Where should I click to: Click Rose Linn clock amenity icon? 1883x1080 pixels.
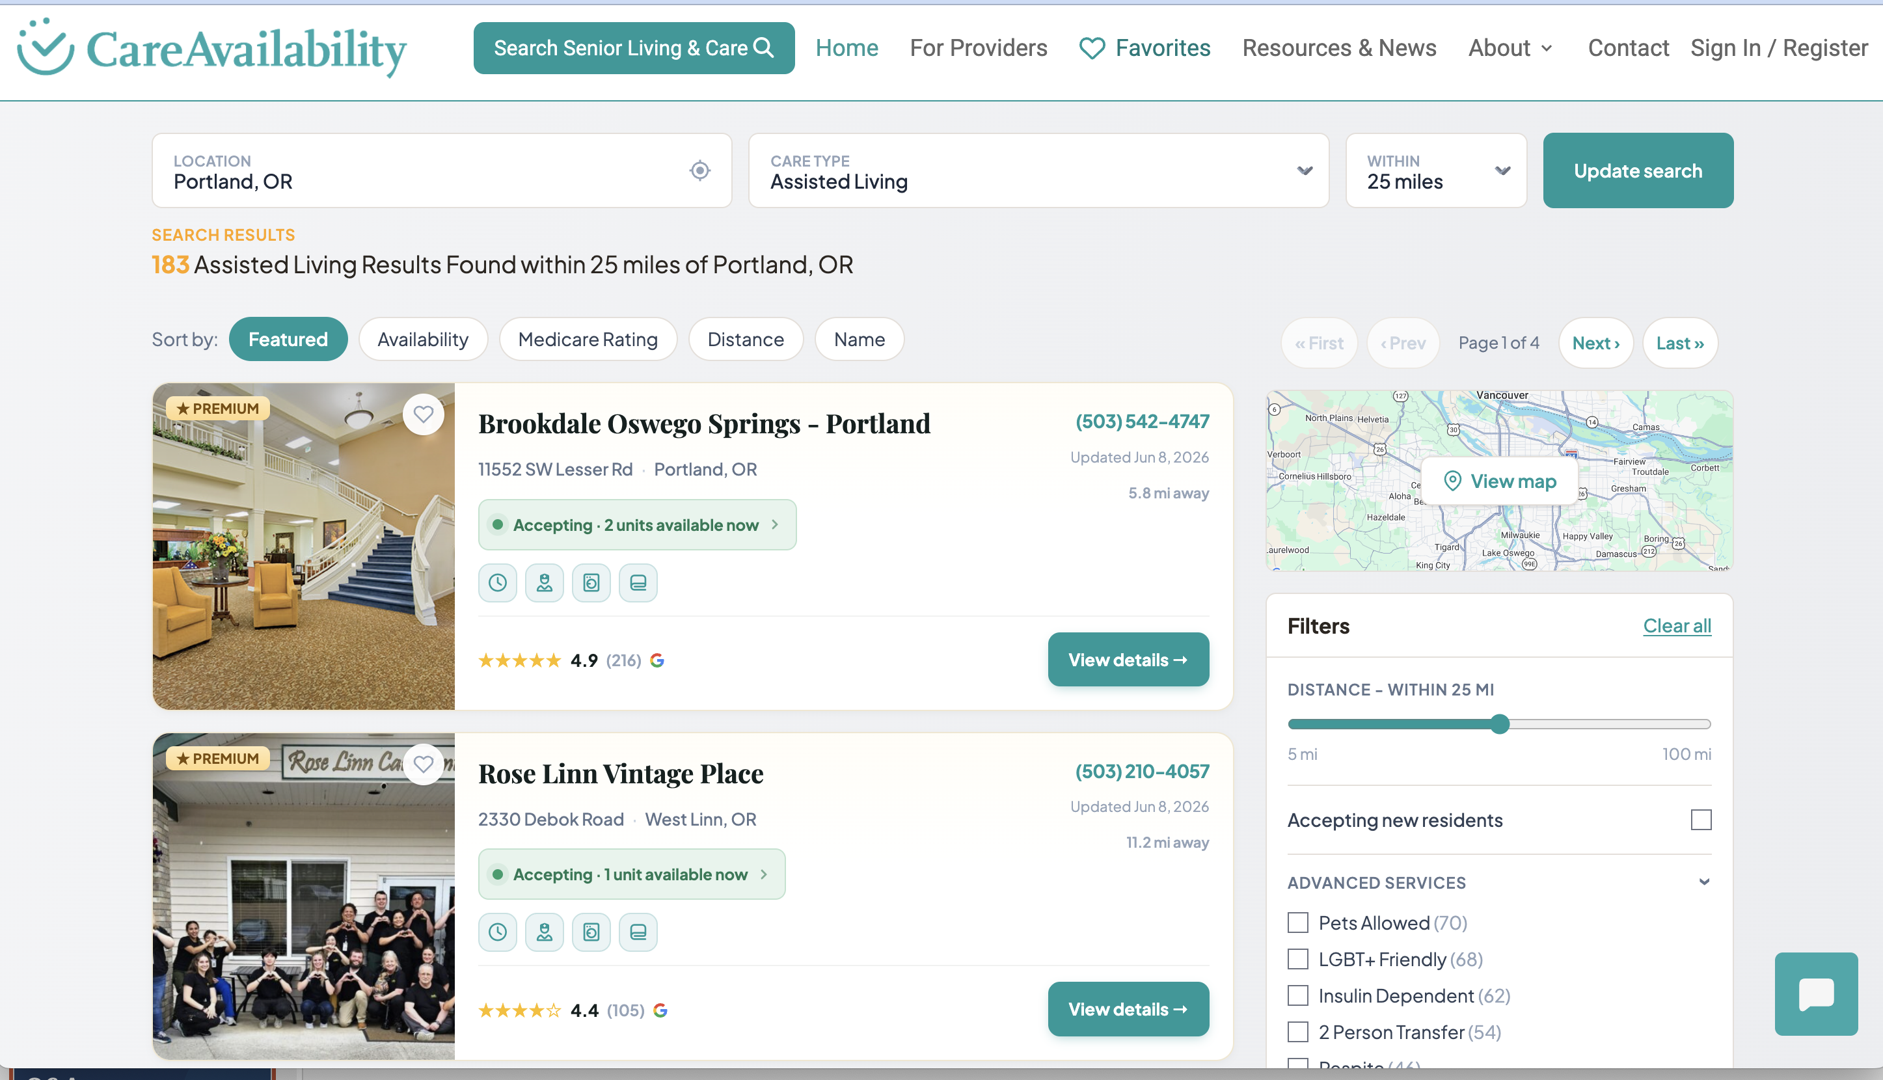[498, 932]
